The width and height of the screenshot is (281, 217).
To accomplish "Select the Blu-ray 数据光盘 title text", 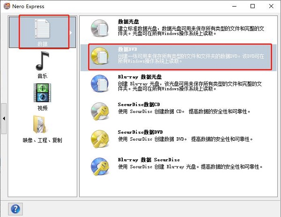I will pyautogui.click(x=140, y=77).
